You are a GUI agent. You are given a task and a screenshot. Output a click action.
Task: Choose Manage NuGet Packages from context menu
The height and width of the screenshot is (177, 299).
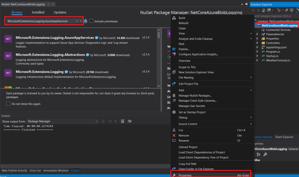pyautogui.click(x=195, y=96)
